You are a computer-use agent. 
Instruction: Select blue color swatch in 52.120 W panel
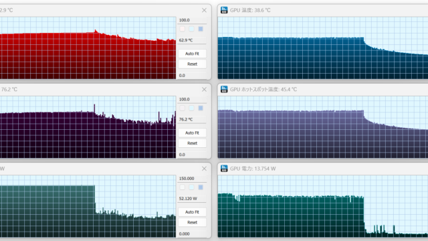(201, 187)
